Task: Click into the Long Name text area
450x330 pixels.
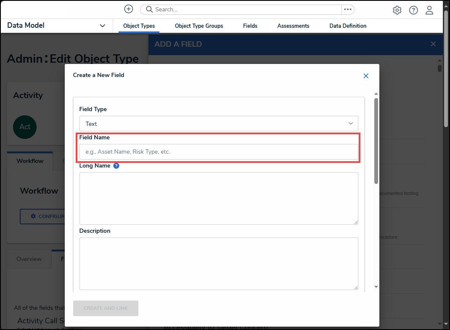Action: (x=219, y=198)
